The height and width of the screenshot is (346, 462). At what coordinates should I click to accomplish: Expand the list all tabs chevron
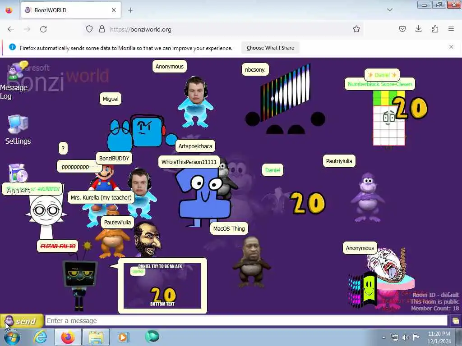[389, 10]
